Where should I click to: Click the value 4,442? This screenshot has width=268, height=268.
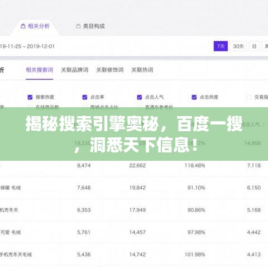tap(254, 232)
